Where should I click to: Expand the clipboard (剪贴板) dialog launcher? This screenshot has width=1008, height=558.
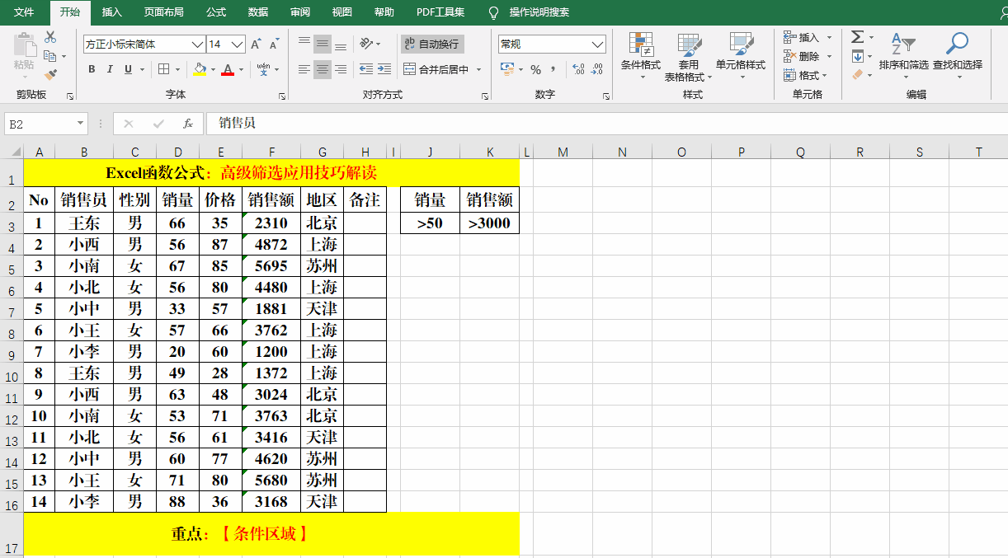point(69,96)
